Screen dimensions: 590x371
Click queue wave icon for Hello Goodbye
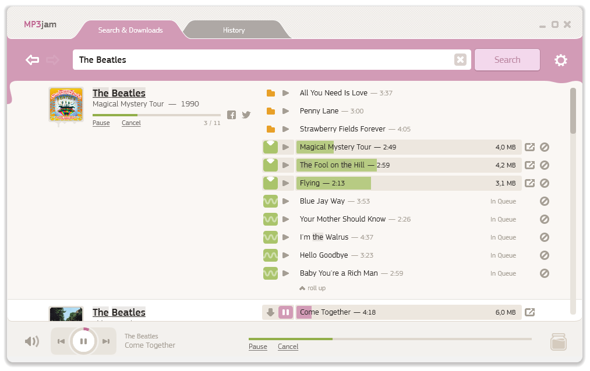tap(271, 255)
